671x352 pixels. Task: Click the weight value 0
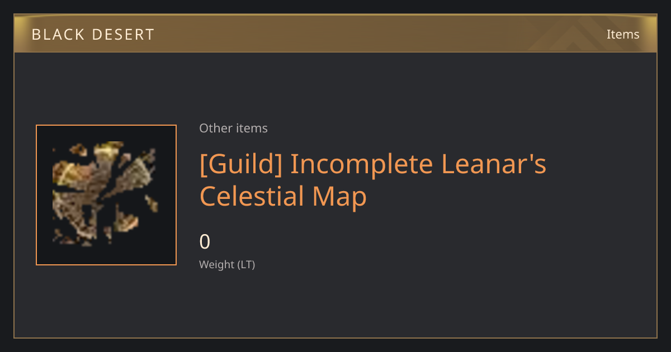pyautogui.click(x=205, y=241)
